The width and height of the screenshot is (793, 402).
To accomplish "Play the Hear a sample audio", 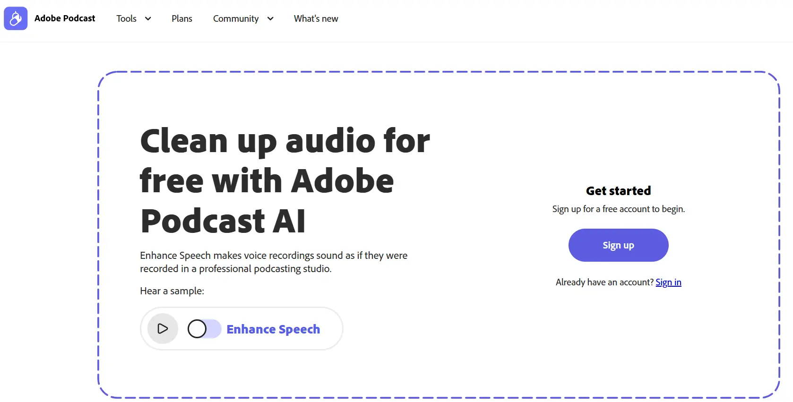I will pos(163,329).
